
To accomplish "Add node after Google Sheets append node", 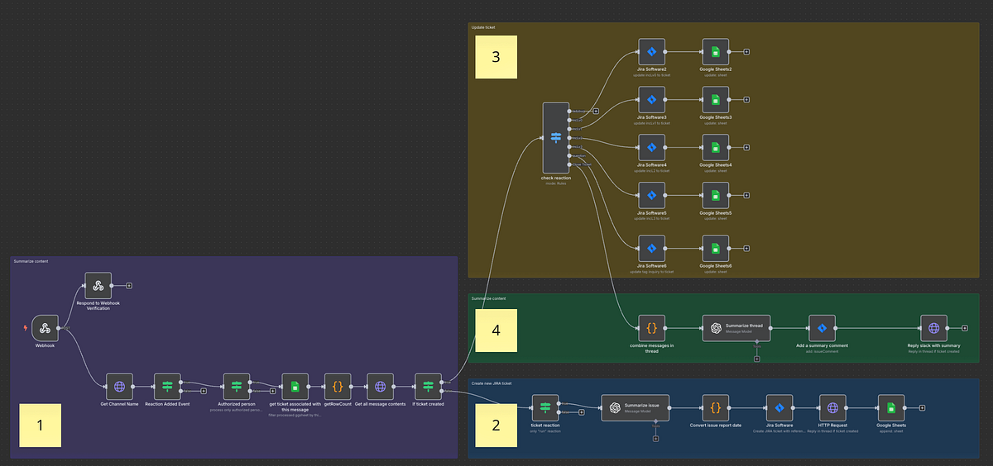I will (922, 407).
